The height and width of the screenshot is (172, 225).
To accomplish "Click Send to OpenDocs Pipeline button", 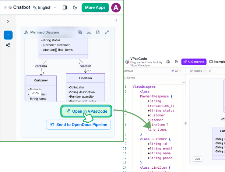I will click(x=78, y=124).
